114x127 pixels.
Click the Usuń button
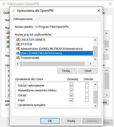[x=88, y=71]
